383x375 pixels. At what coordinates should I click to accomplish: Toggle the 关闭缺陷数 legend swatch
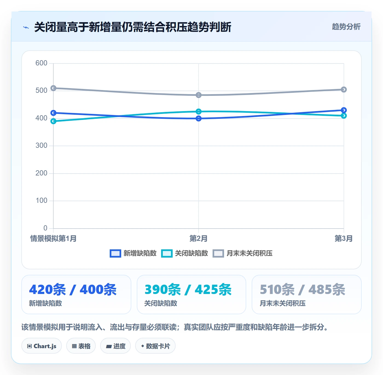[167, 253]
